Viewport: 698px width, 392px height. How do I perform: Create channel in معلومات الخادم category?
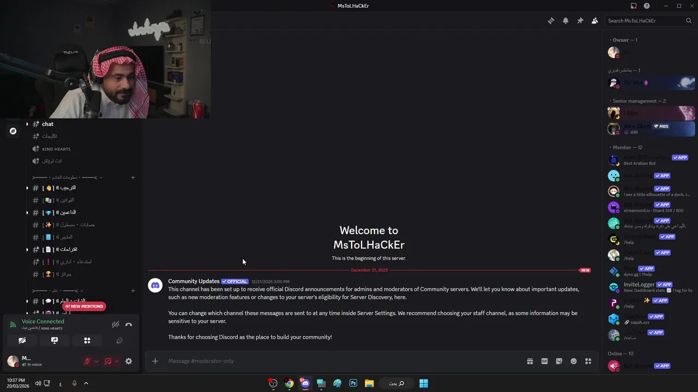tap(133, 177)
